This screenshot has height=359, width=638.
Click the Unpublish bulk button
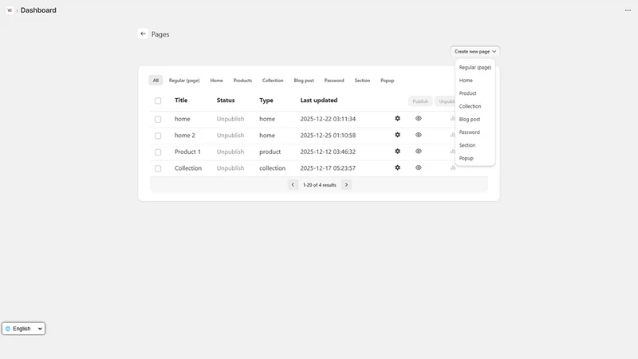point(447,101)
